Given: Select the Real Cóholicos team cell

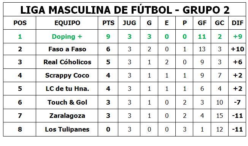Looking at the screenshot, I should (x=67, y=62).
